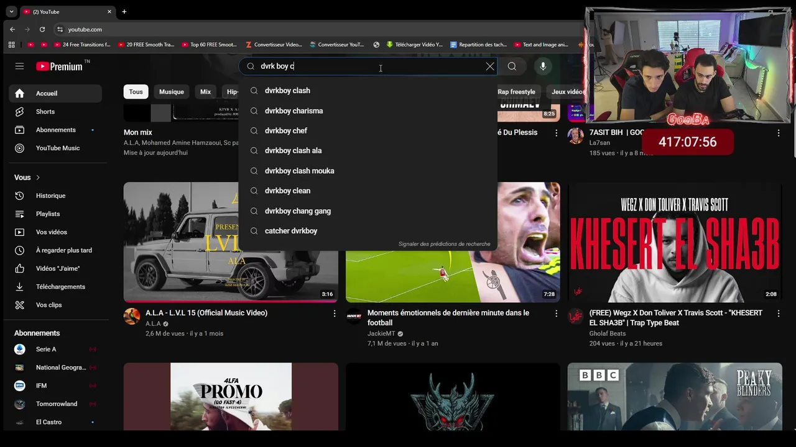The image size is (796, 447).
Task: Open the KHESERT EL SHA3B video thumbnail
Action: [x=675, y=242]
